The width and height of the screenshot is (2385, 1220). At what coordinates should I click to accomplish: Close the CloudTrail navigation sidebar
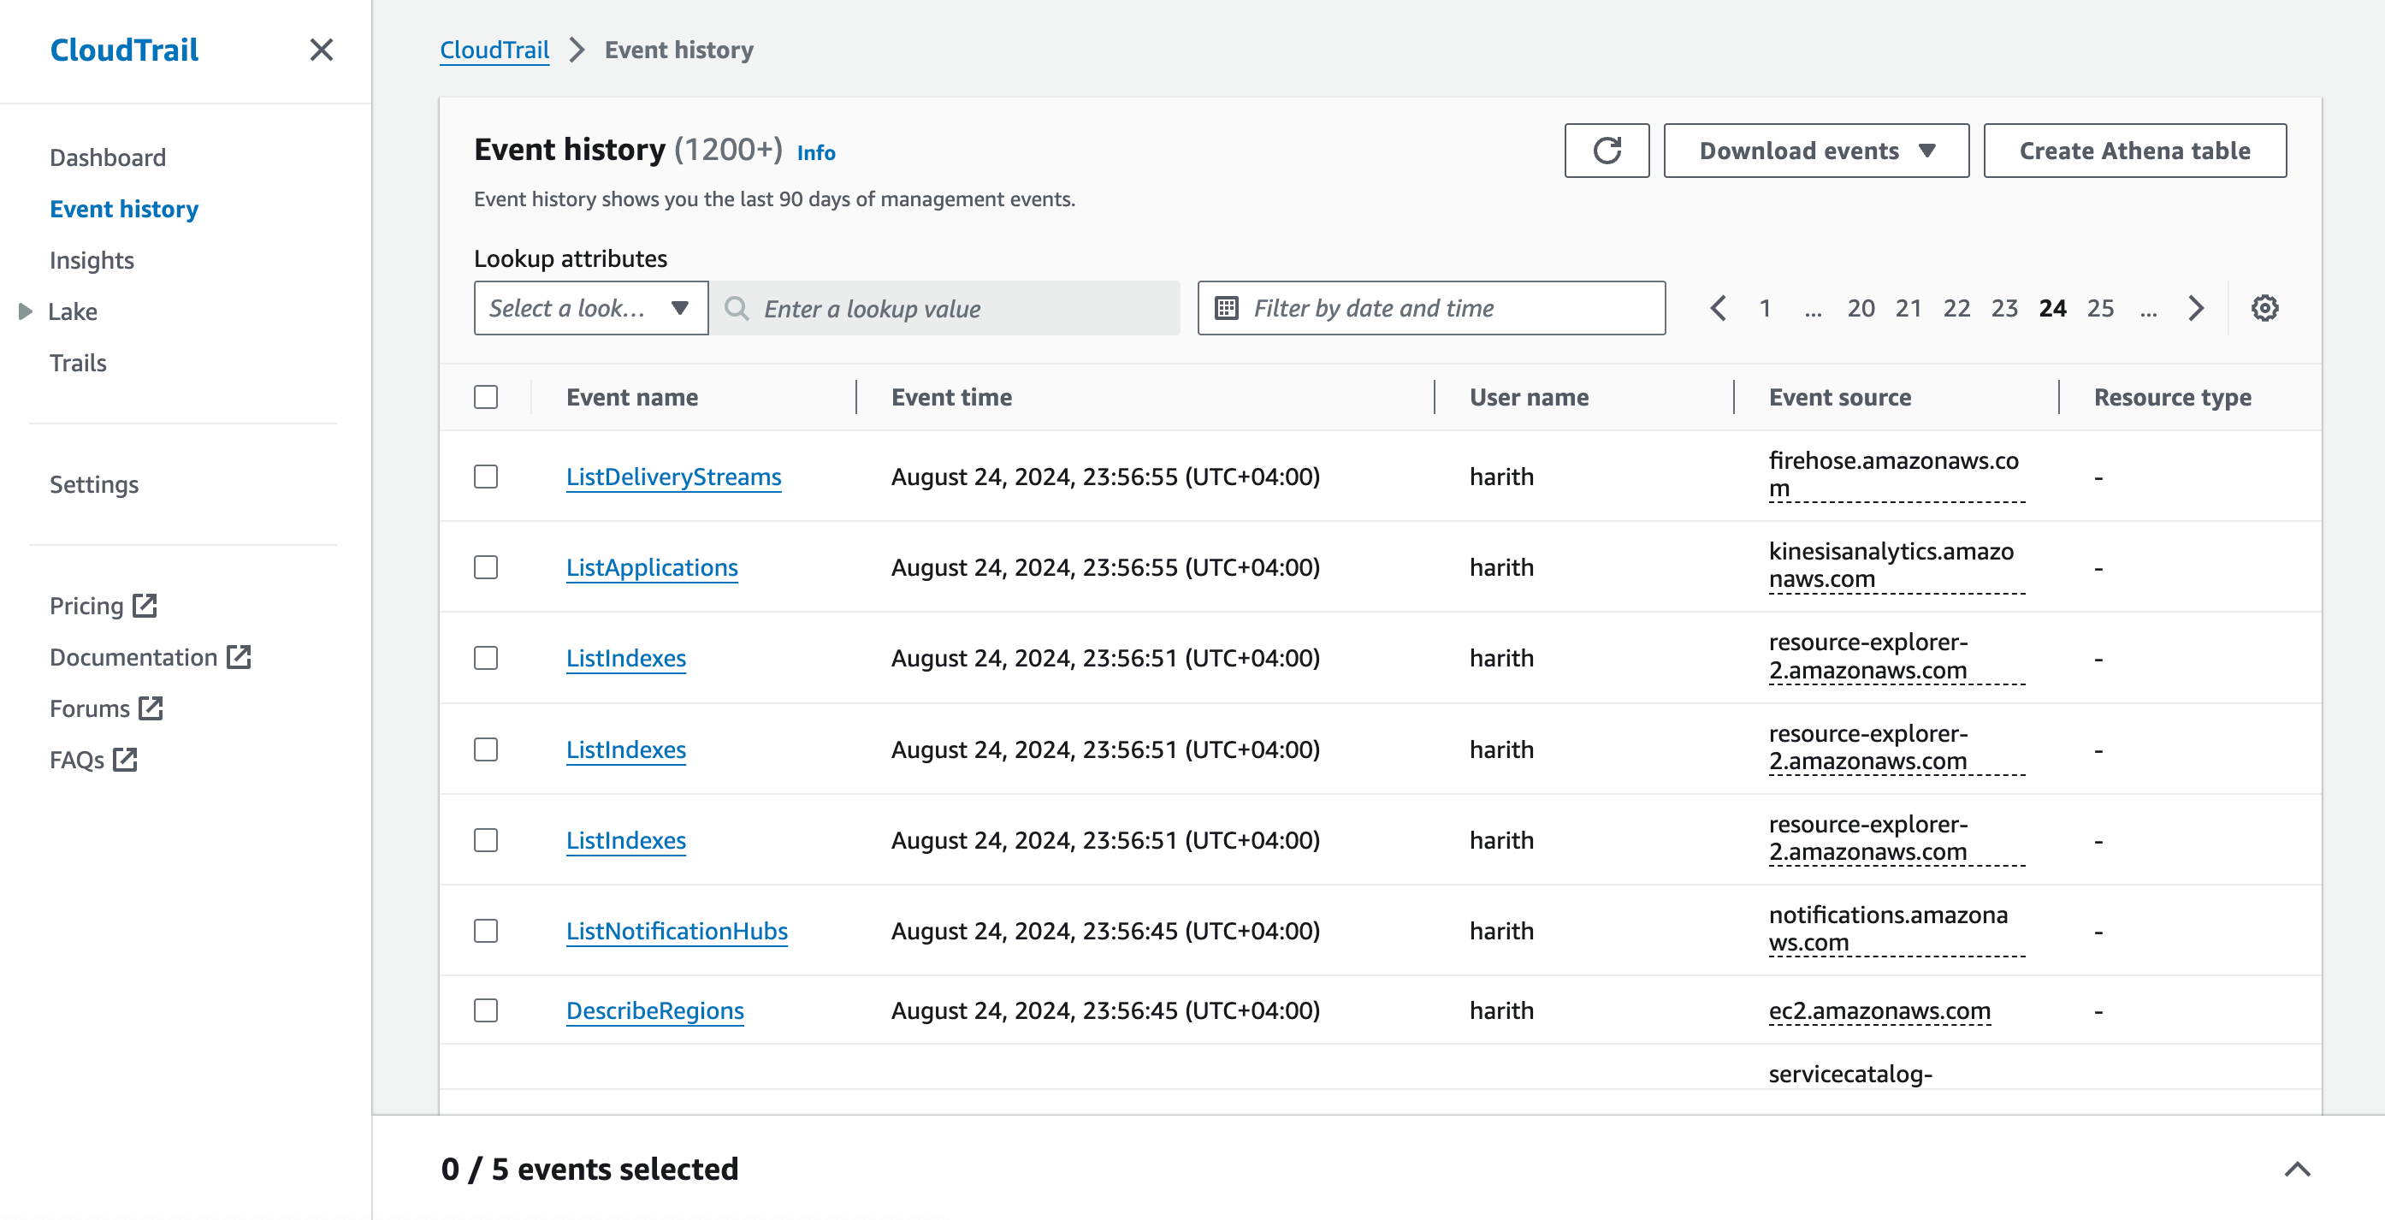(322, 50)
